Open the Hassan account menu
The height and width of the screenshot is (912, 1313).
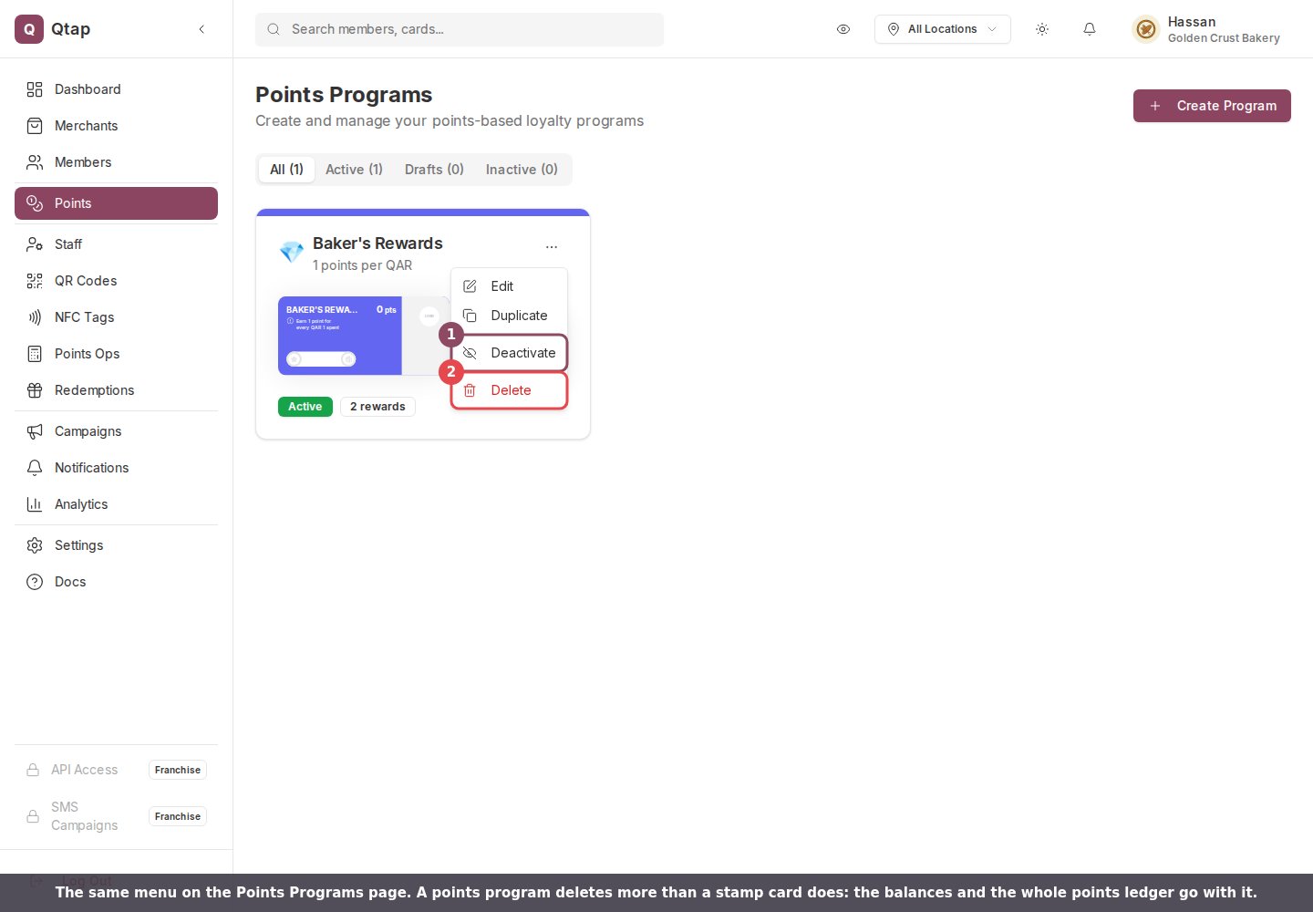1206,29
